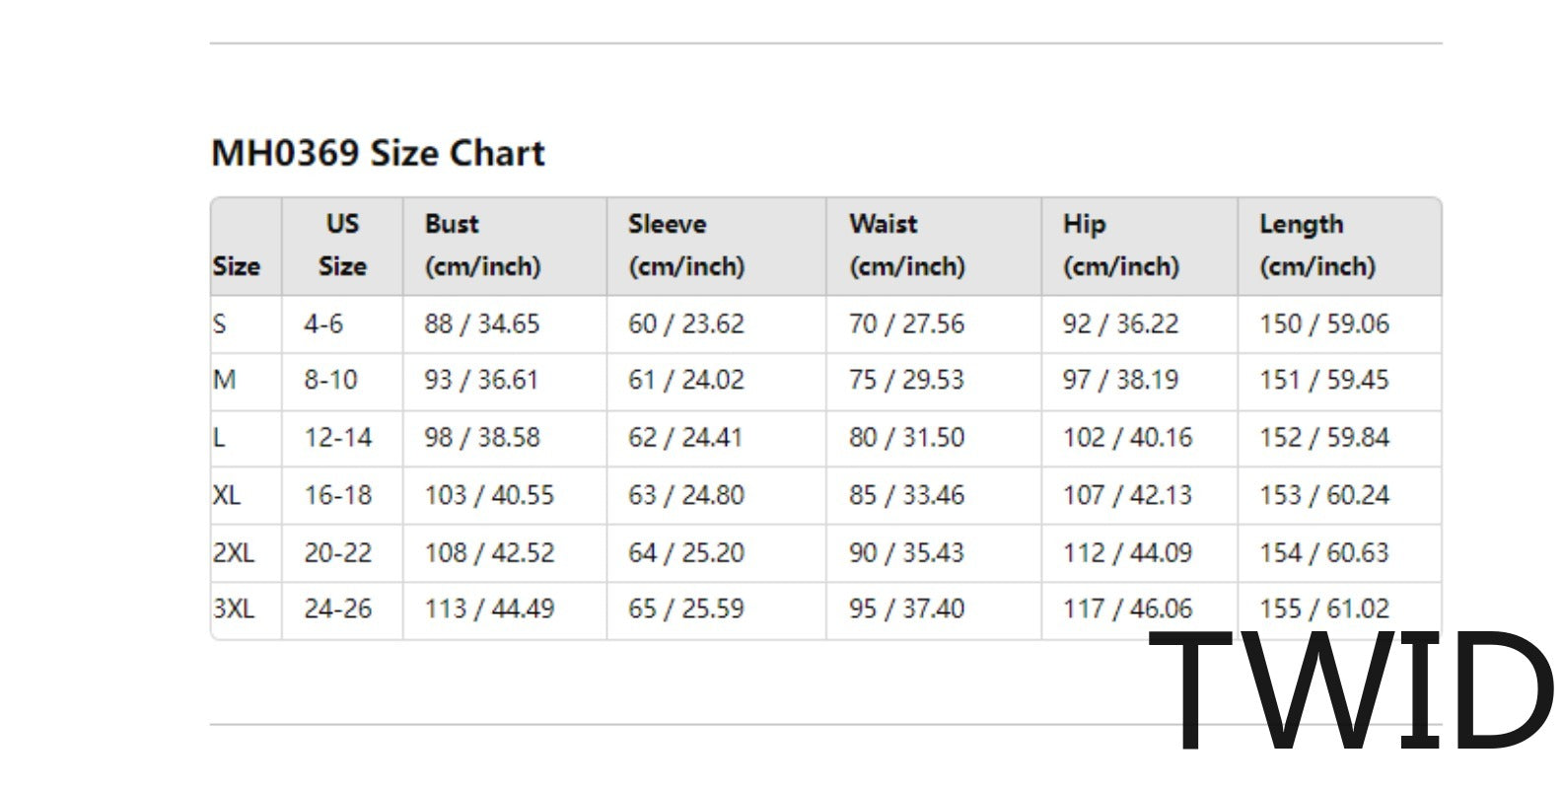Click waist value 90 / 35.43
Screen dimensions: 1562x789
pyautogui.click(x=906, y=552)
